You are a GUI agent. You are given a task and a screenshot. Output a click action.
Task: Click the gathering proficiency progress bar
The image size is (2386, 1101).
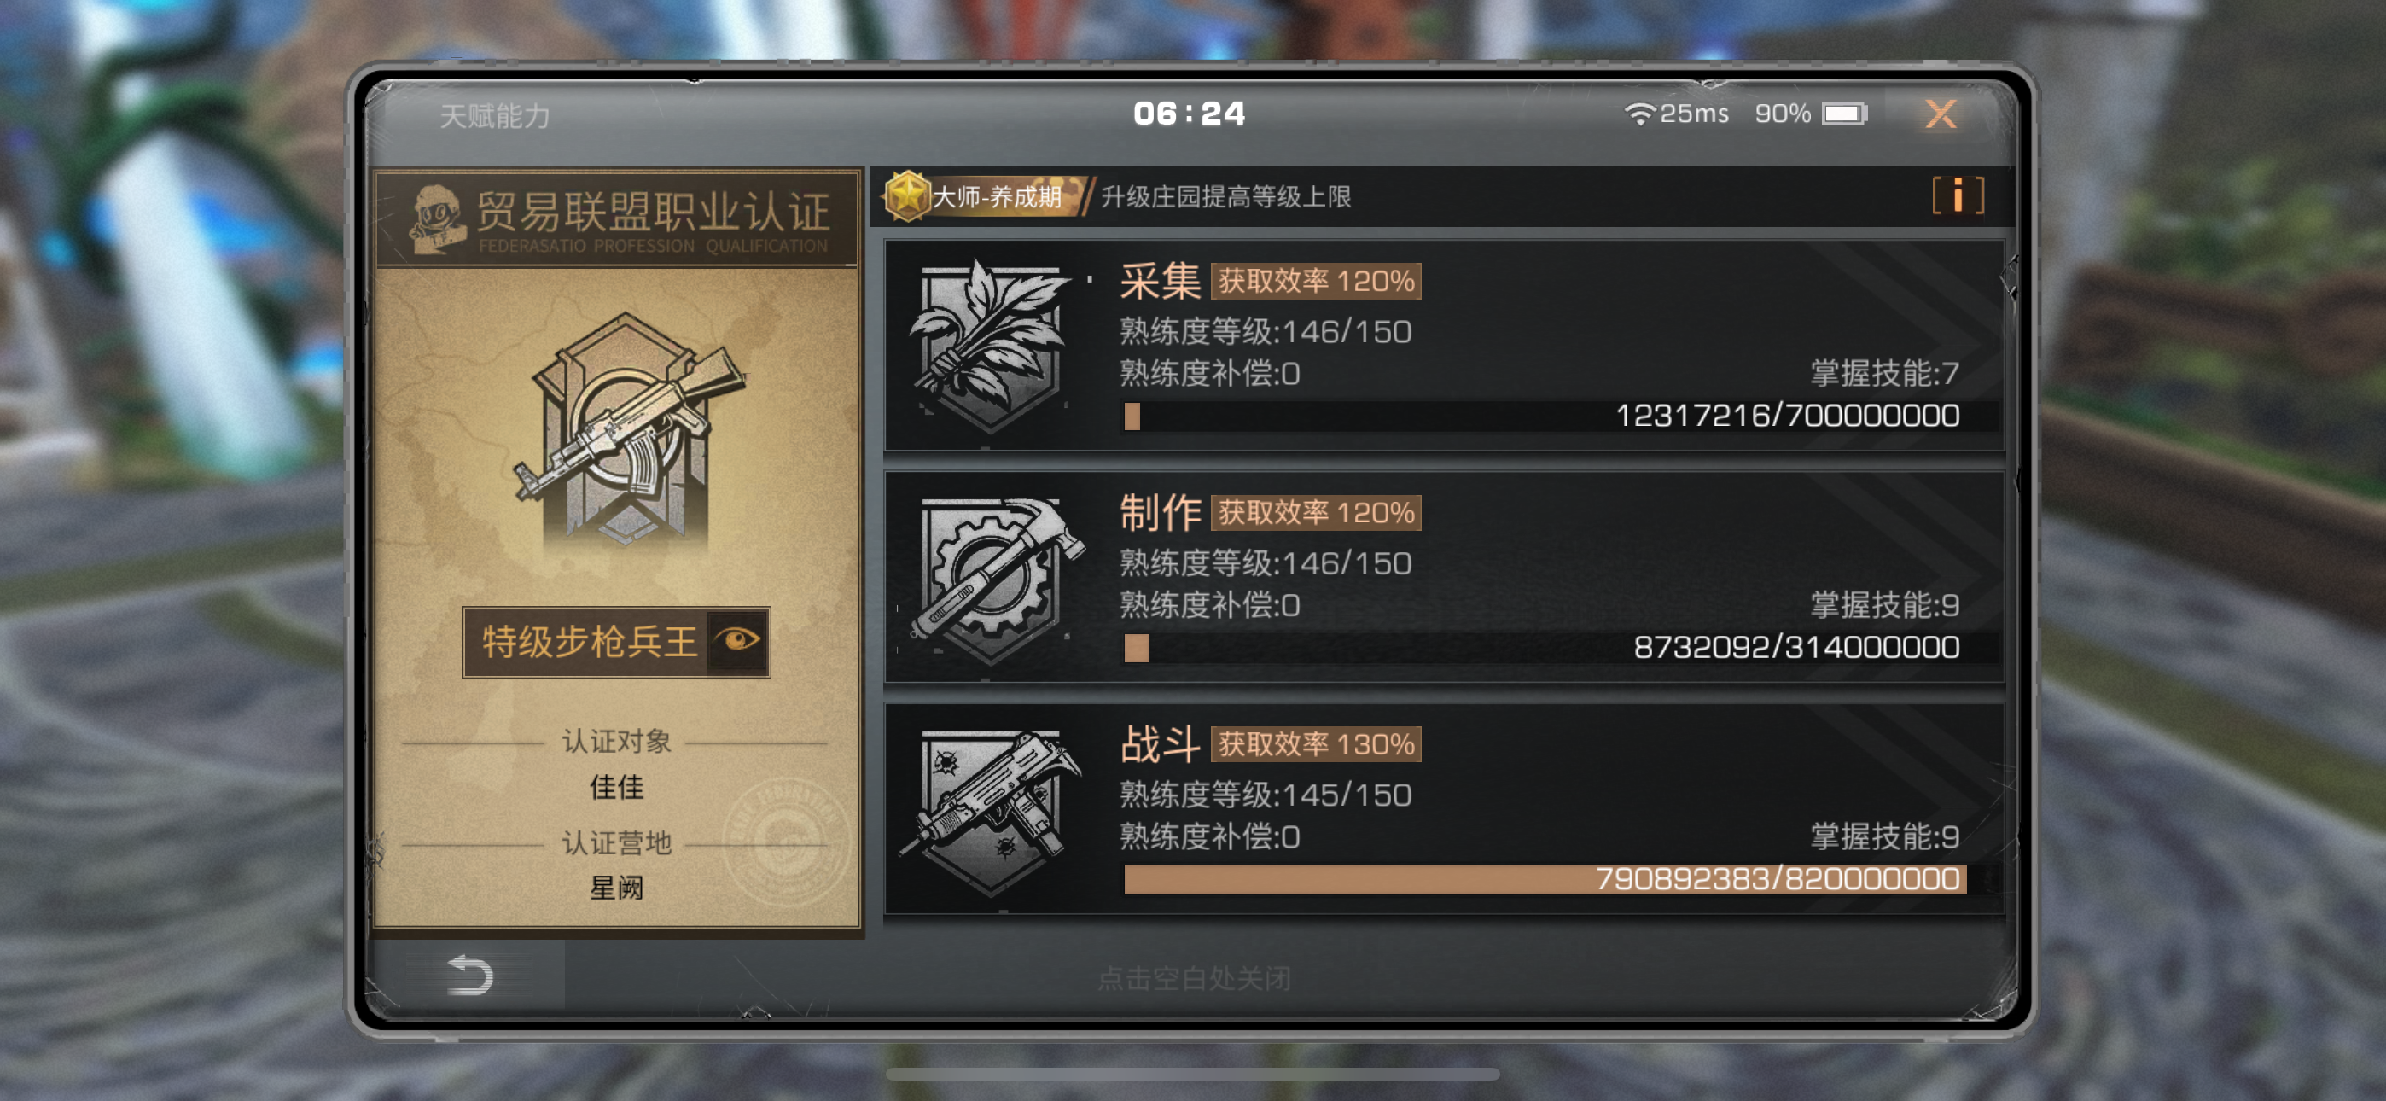pos(1543,417)
